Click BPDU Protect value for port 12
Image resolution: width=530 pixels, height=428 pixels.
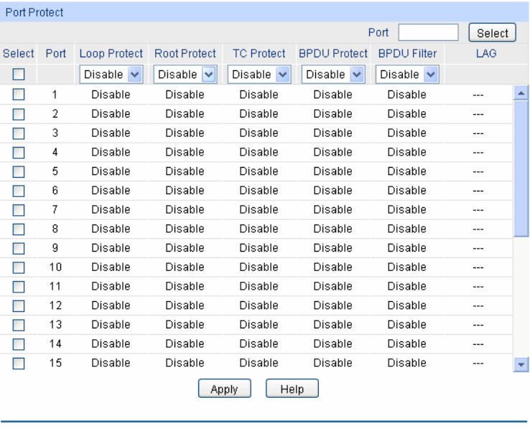[x=333, y=305]
